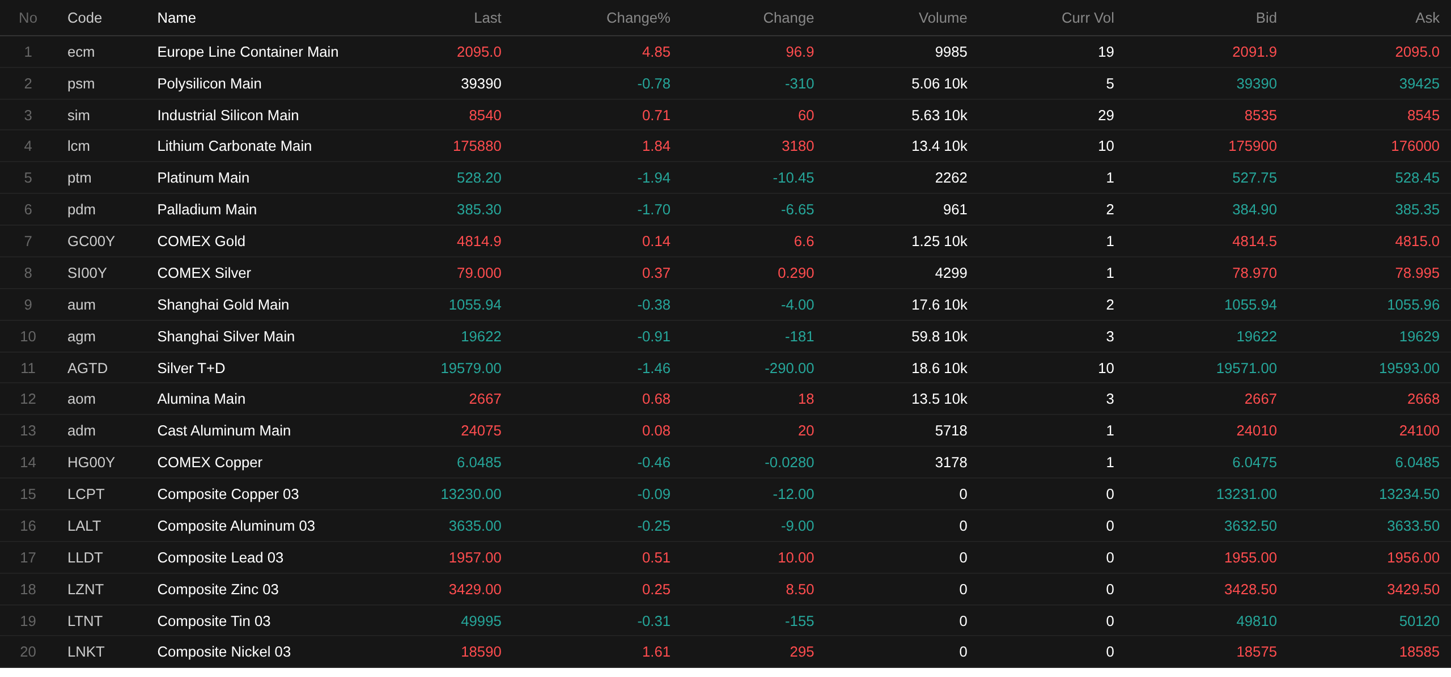This screenshot has height=677, width=1451.
Task: Open Lithium Carbonate Main contract
Action: (x=234, y=146)
